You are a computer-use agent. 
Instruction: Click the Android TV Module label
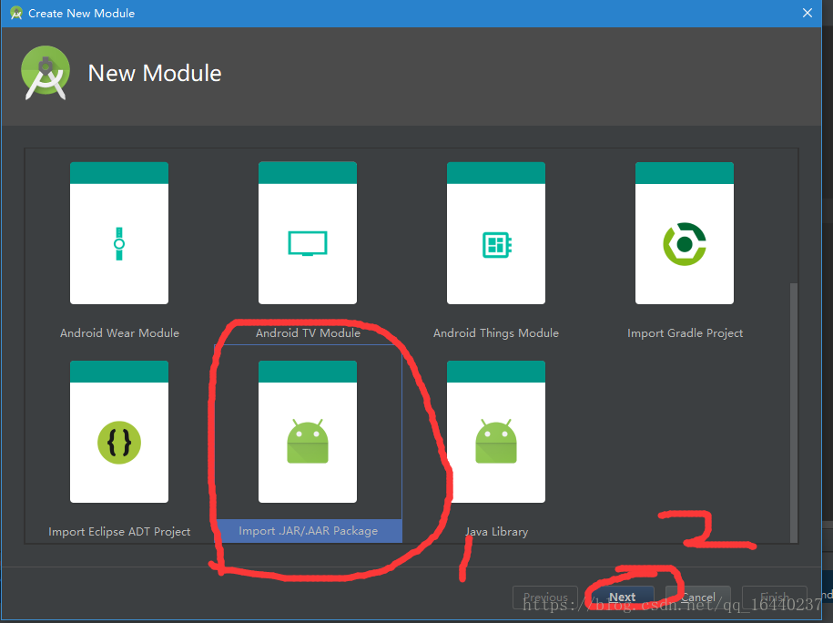[x=308, y=332]
